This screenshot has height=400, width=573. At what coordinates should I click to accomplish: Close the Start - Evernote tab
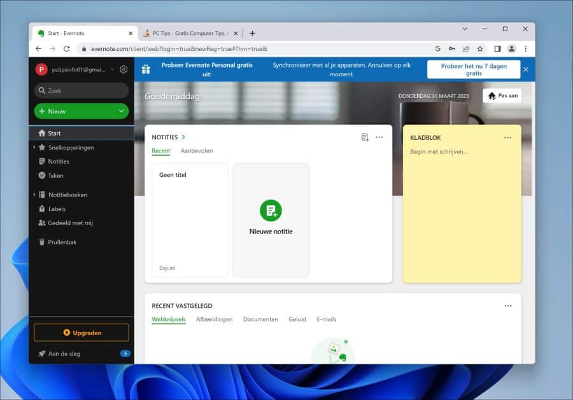coord(131,33)
